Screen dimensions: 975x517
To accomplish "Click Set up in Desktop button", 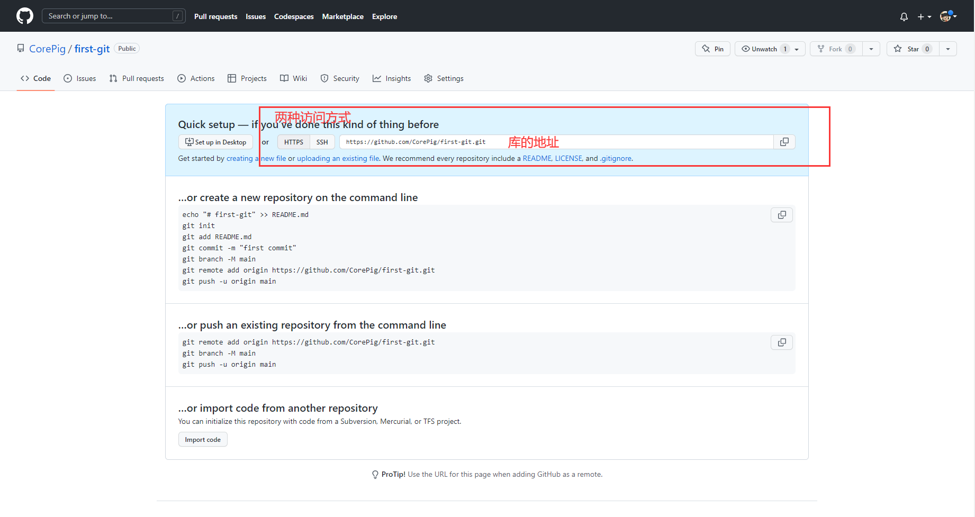I will pos(215,142).
